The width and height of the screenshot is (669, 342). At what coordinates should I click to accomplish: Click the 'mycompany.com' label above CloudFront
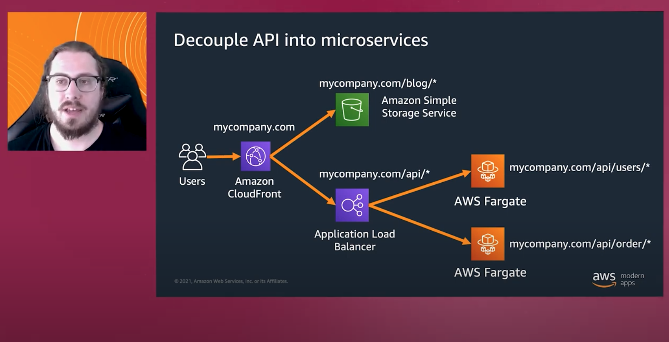[x=254, y=127]
